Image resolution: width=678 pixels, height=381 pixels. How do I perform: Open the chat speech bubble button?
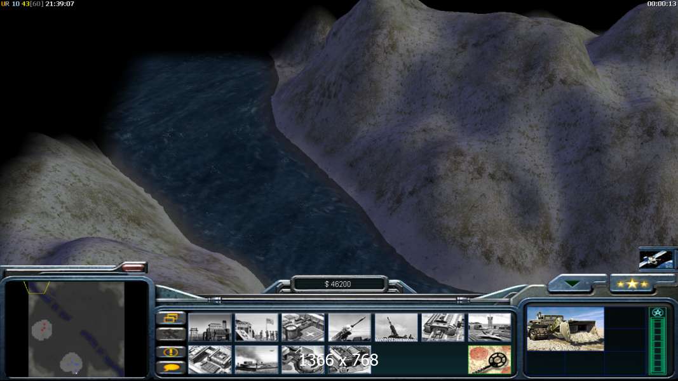pos(171,367)
